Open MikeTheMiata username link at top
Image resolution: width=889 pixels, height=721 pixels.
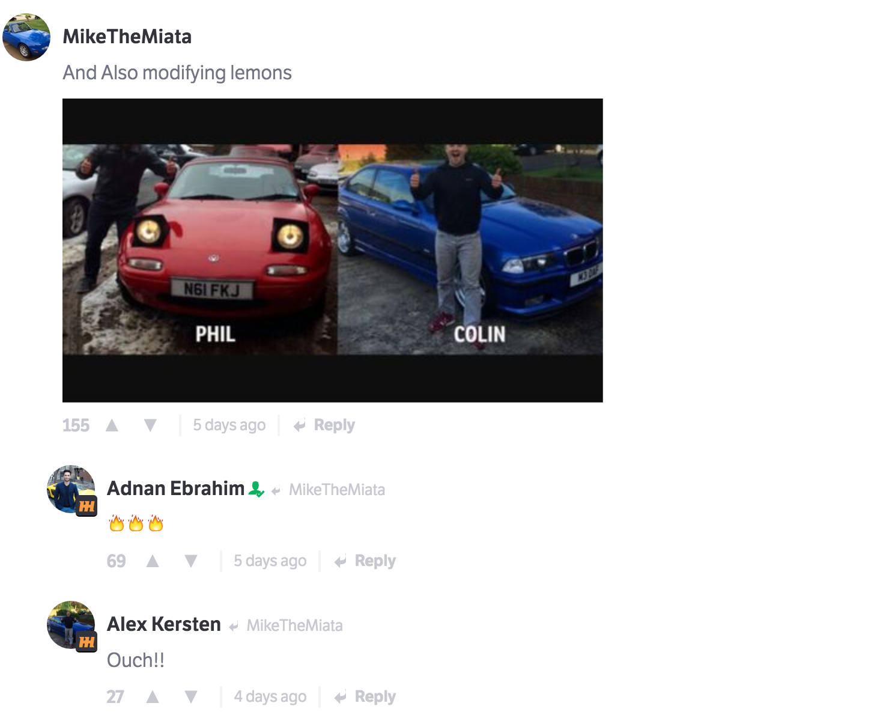coord(127,37)
